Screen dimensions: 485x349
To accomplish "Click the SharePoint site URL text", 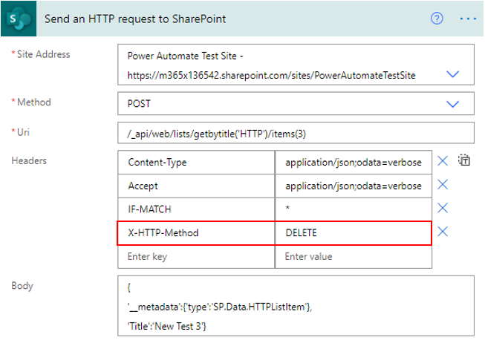I will click(x=271, y=75).
